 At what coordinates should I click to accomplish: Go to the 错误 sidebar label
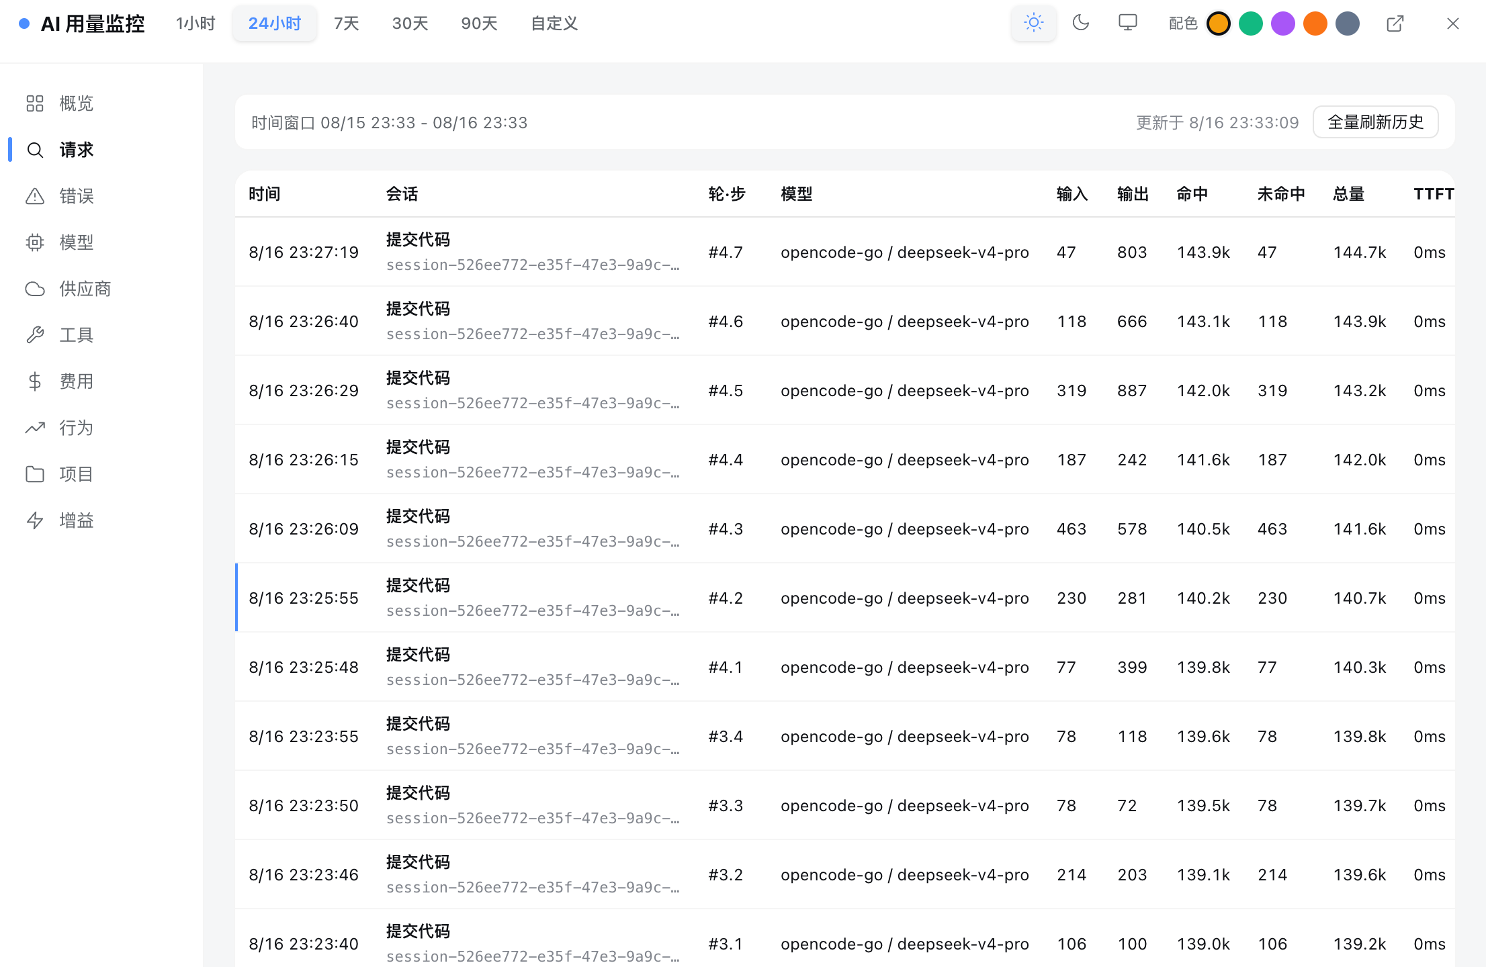(x=77, y=196)
